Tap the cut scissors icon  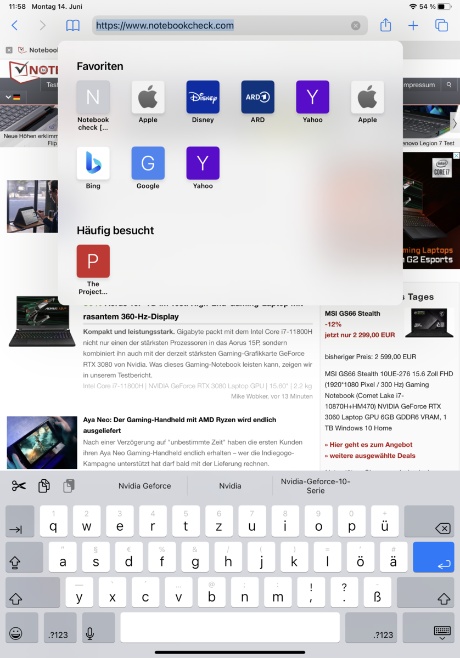coord(19,486)
